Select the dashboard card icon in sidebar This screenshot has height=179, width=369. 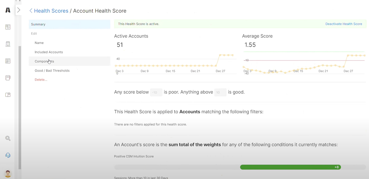[8, 27]
